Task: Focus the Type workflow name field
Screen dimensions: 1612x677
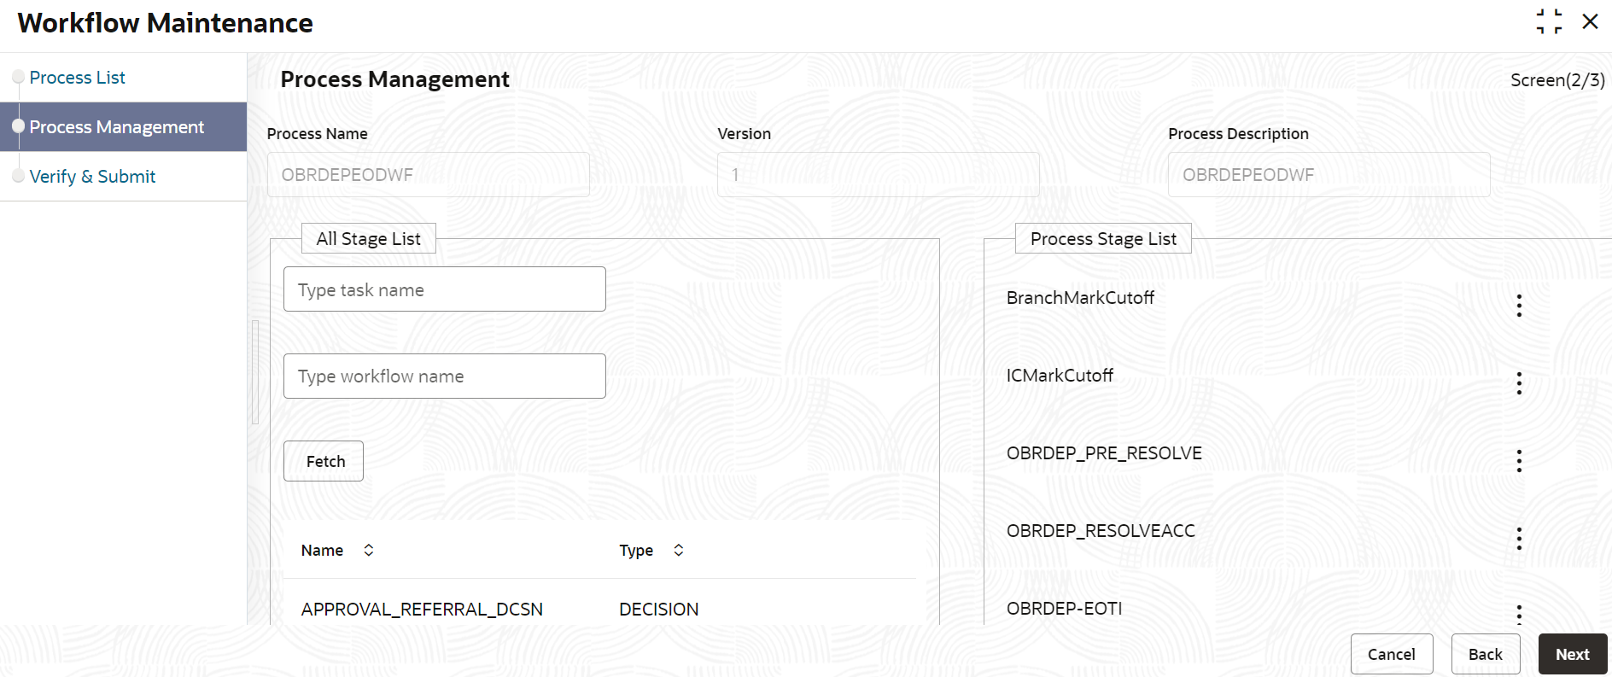Action: point(445,376)
